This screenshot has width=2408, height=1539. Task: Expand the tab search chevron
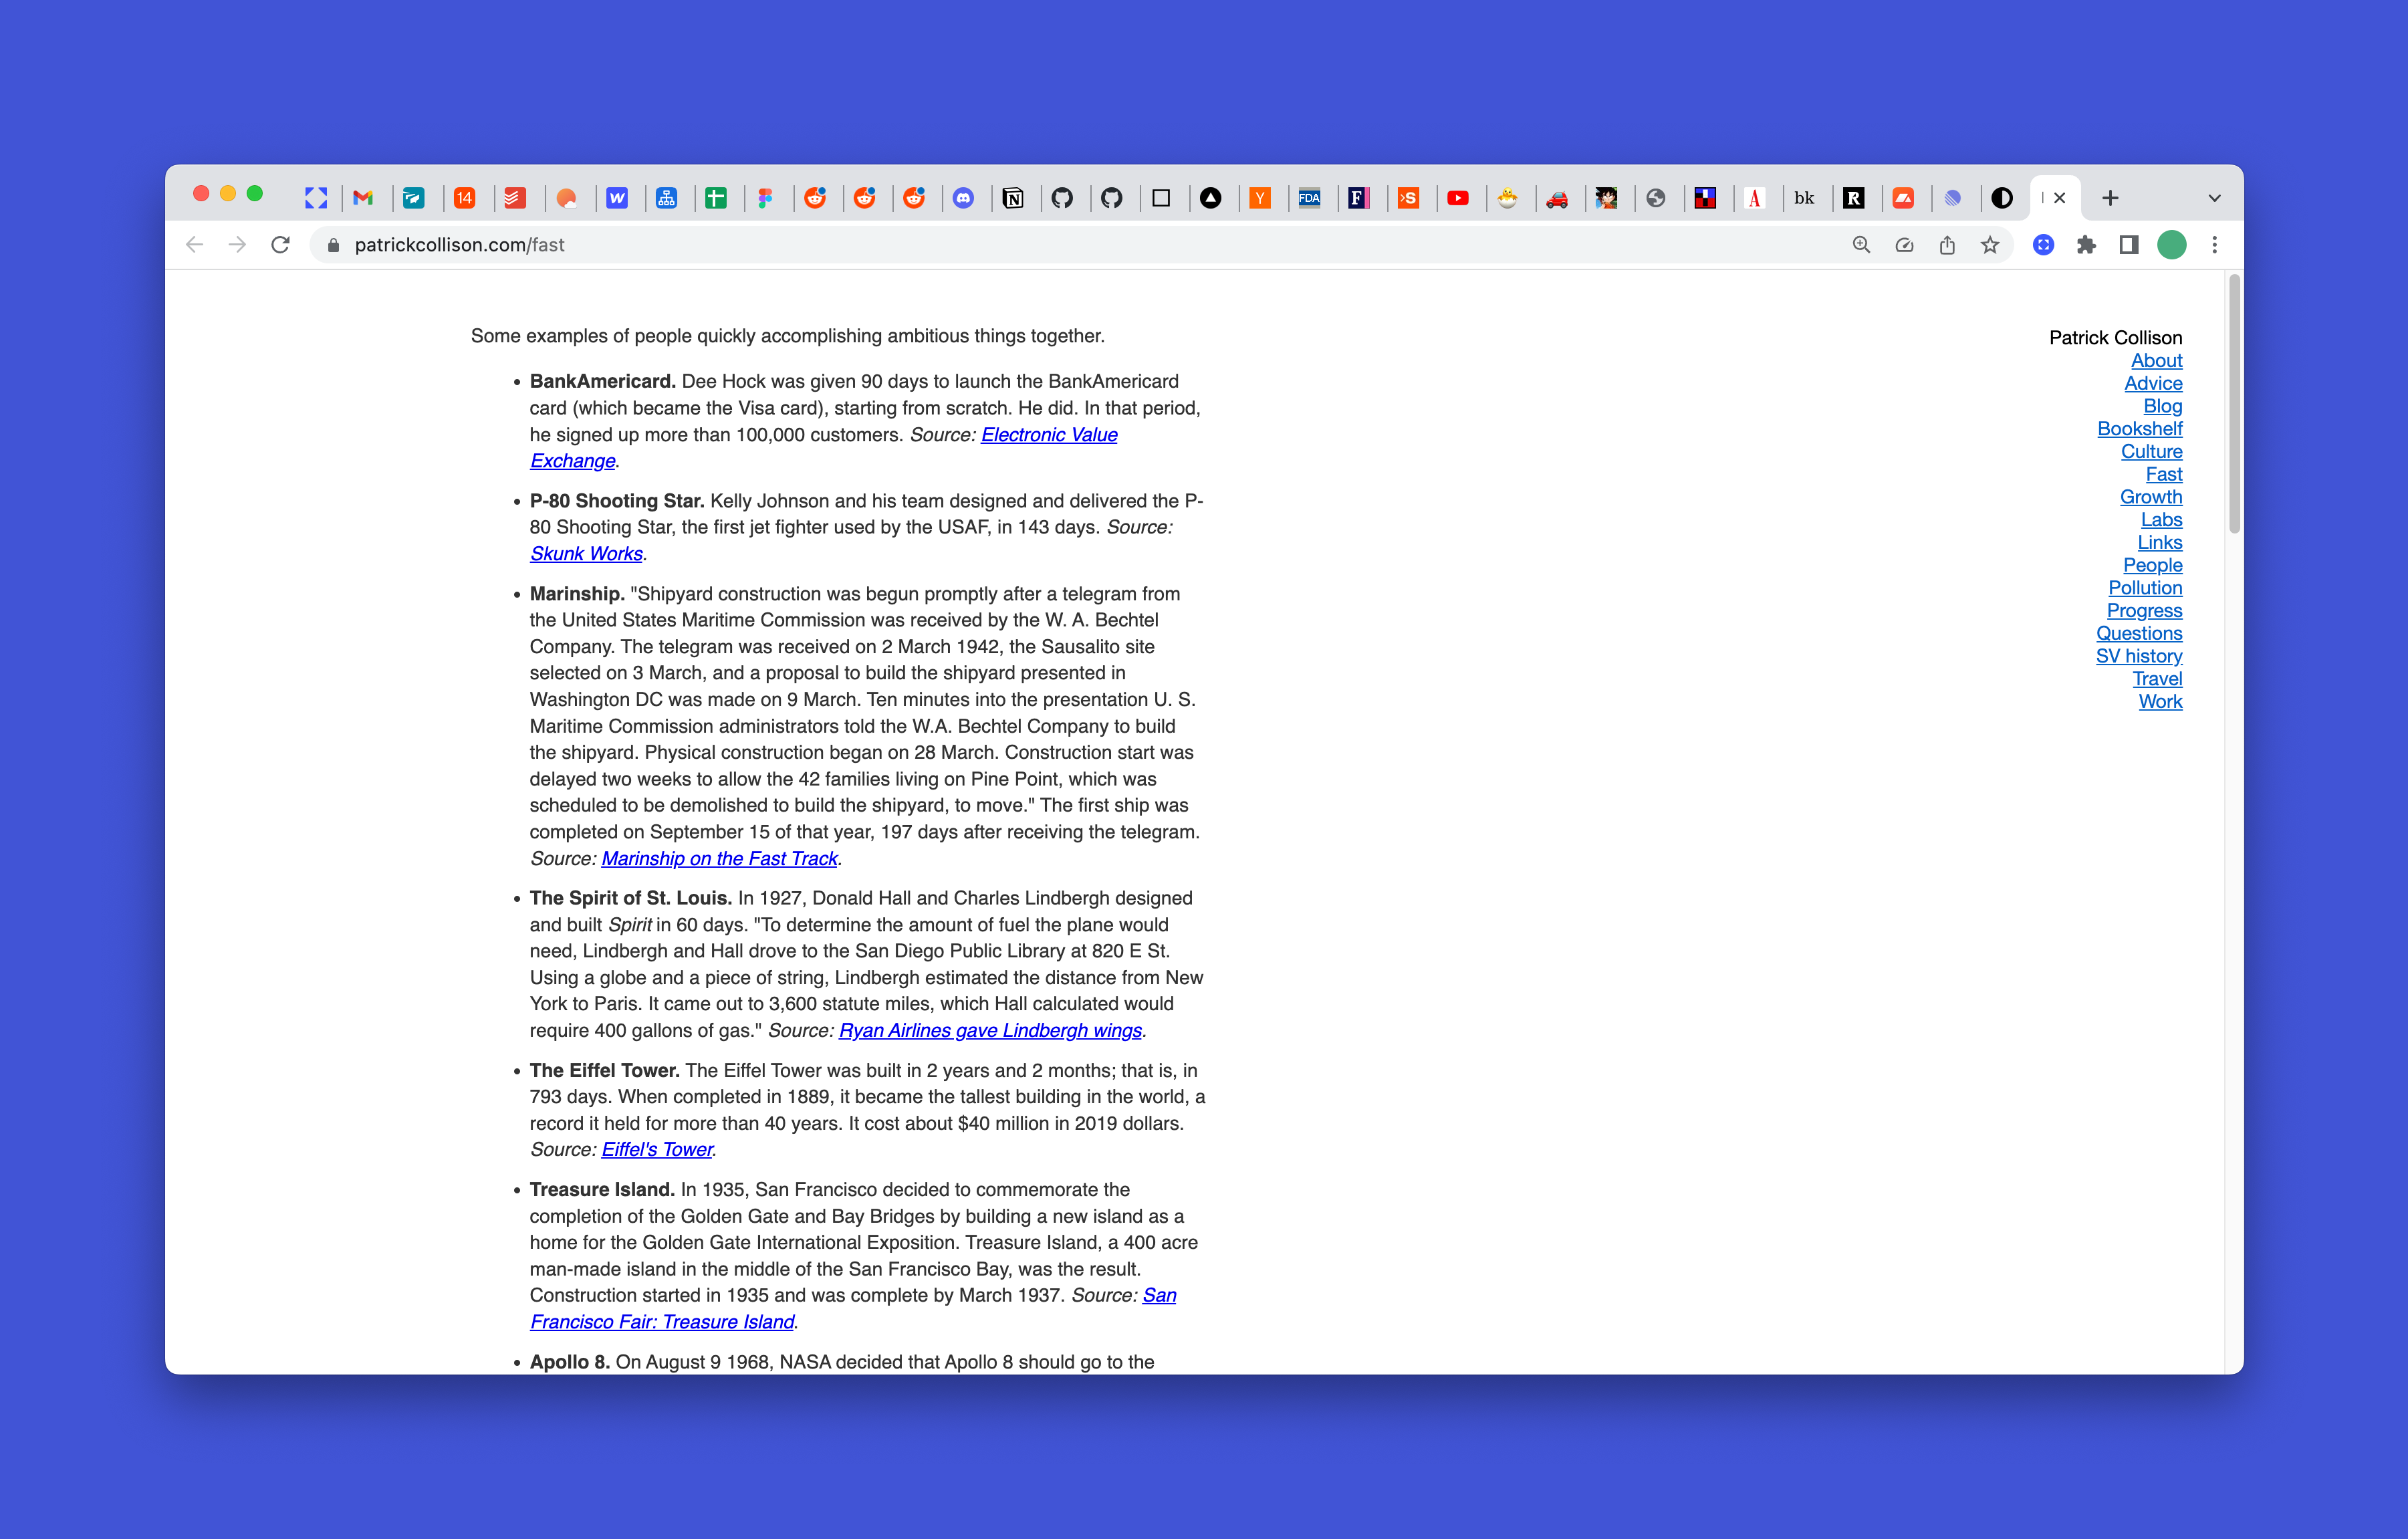[x=2214, y=197]
